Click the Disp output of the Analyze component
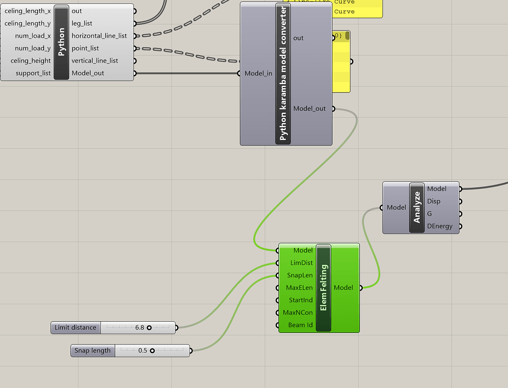 [460, 201]
